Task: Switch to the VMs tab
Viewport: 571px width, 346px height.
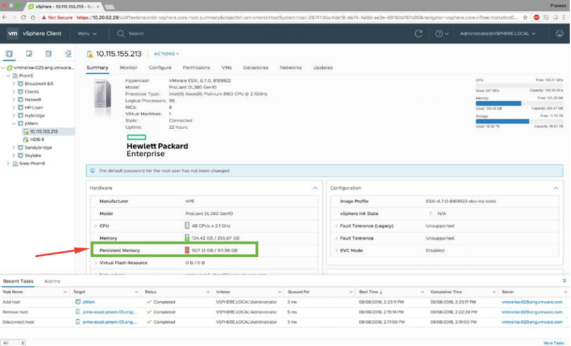Action: click(227, 67)
